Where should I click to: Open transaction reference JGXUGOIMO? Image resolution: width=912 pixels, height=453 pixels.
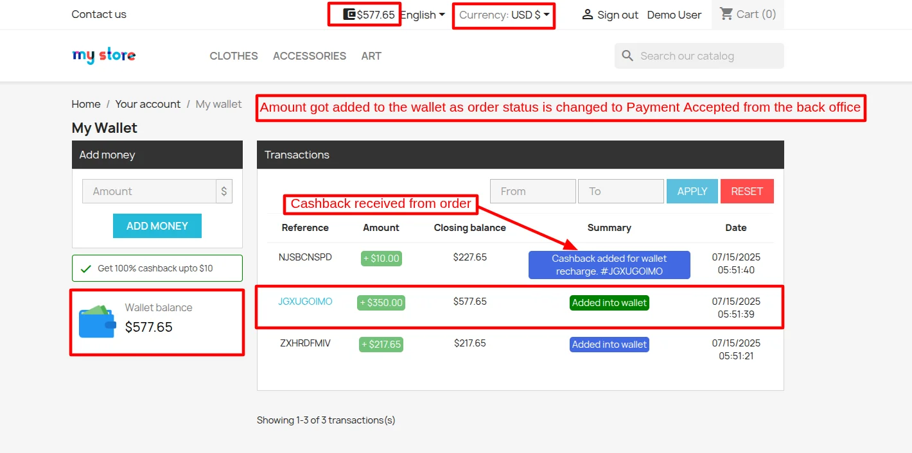point(305,301)
